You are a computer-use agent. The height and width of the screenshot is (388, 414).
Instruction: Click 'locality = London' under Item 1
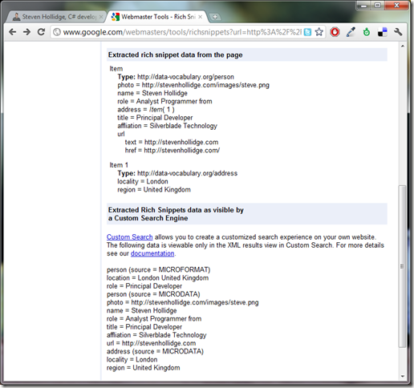pyautogui.click(x=143, y=181)
